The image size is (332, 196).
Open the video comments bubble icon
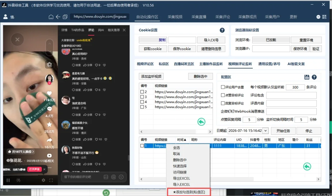[x=49, y=109]
